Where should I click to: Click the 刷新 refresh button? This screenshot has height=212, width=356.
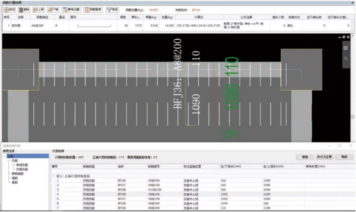344,157
